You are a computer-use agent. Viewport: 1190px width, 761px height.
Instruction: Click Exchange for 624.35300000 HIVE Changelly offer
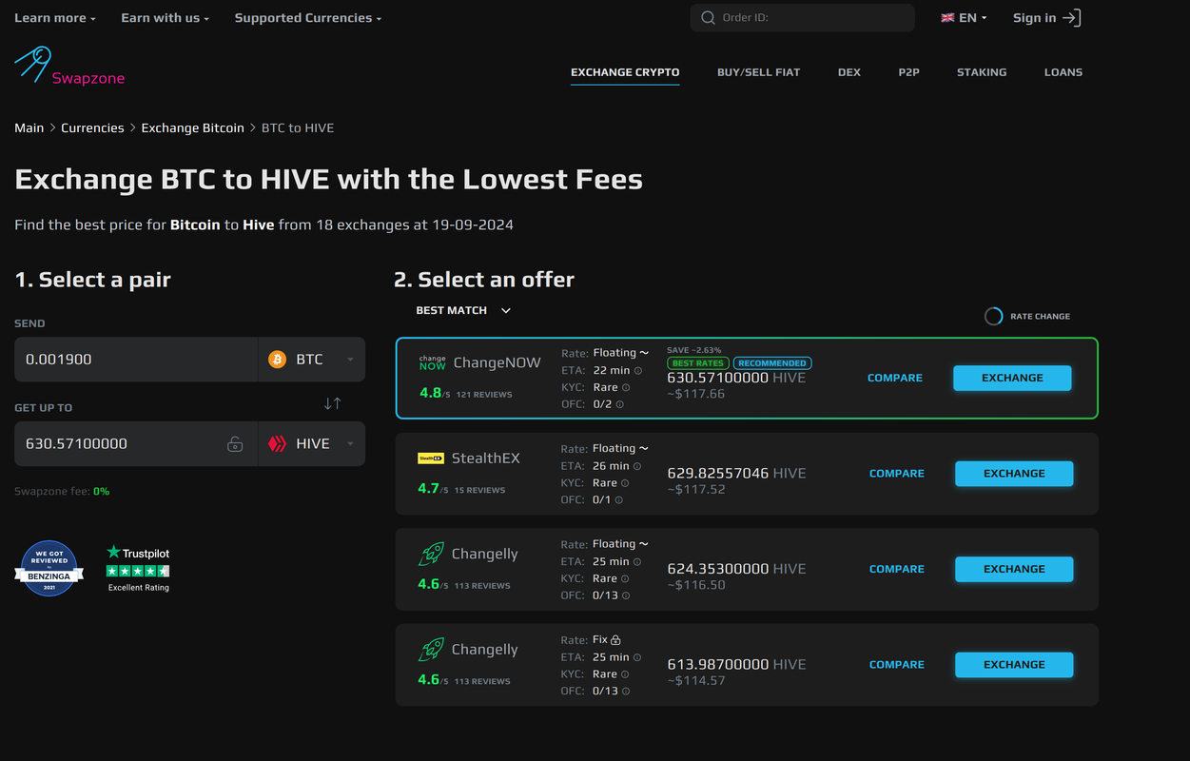point(1014,569)
